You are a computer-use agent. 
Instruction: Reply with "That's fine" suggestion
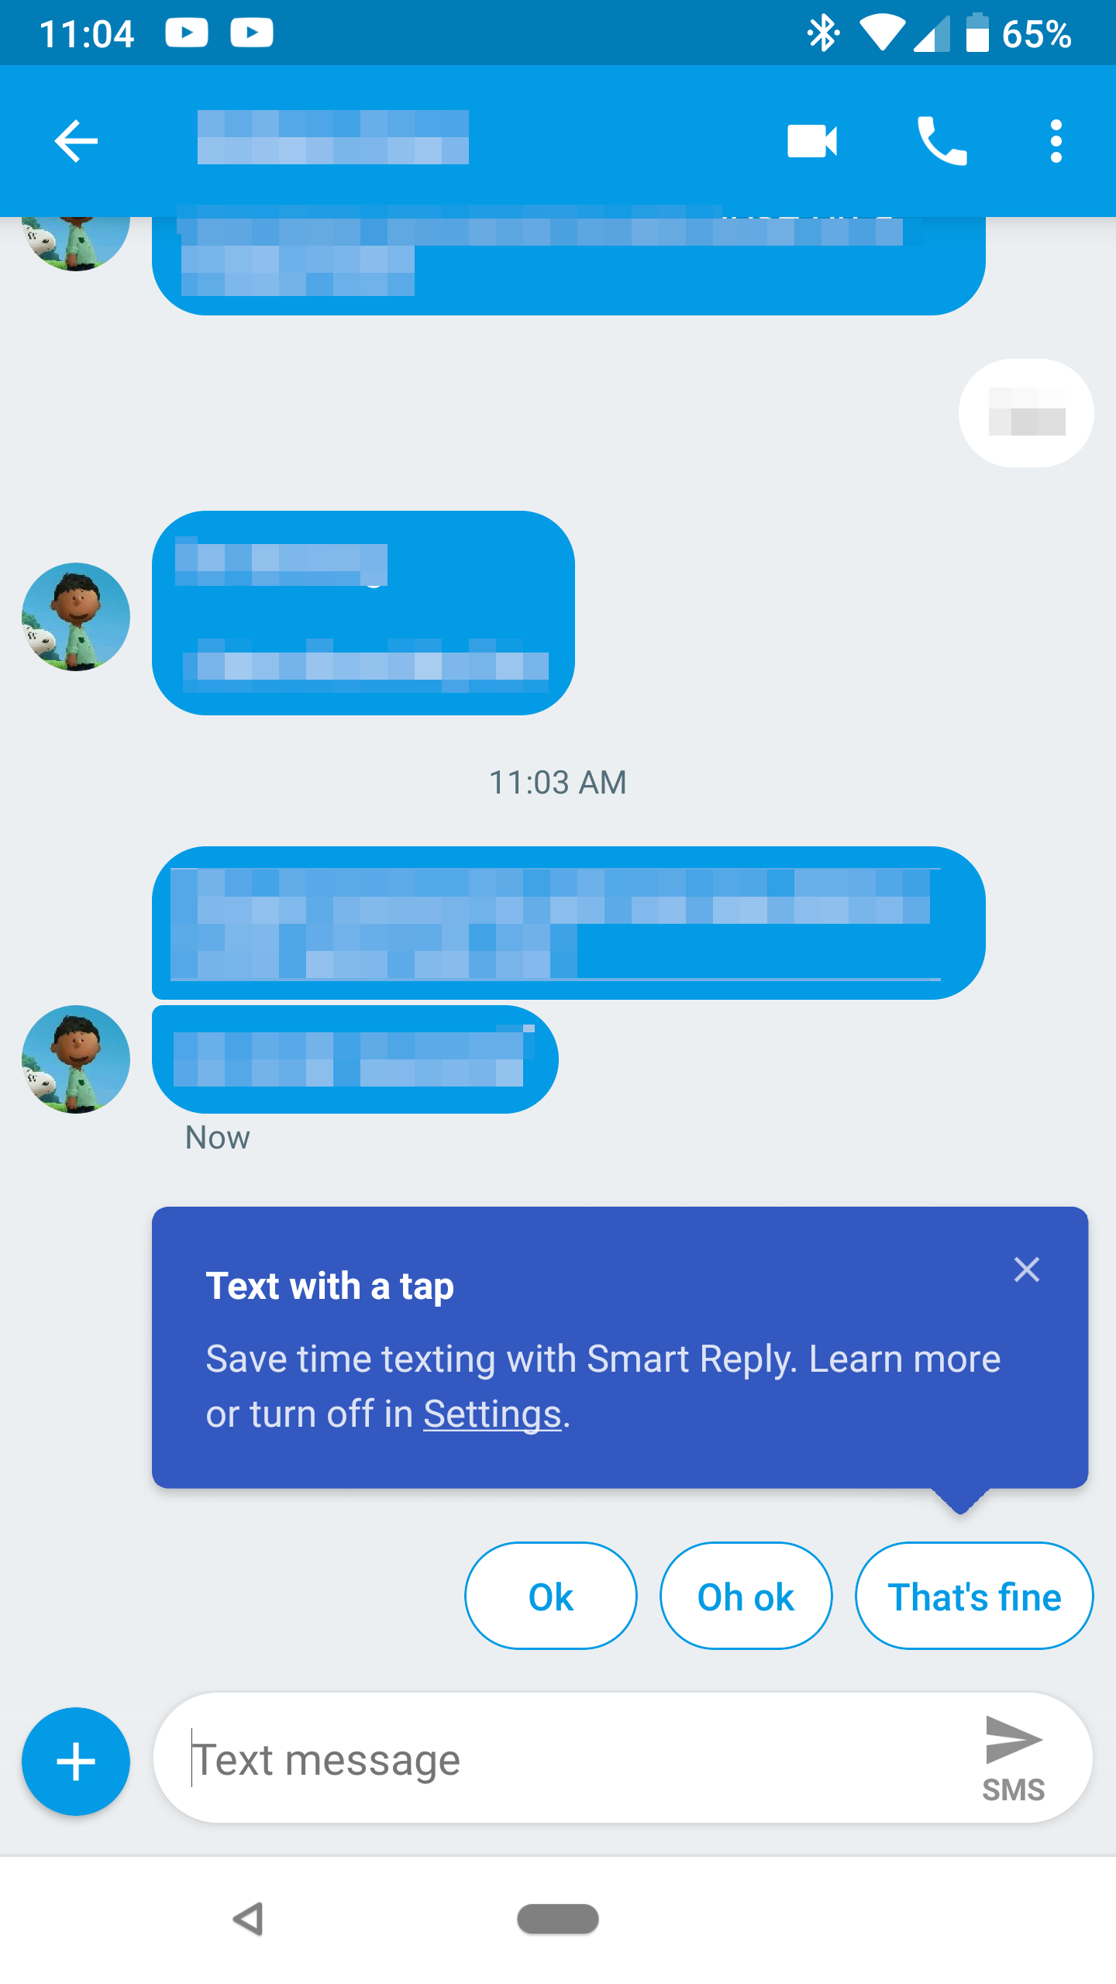(974, 1596)
